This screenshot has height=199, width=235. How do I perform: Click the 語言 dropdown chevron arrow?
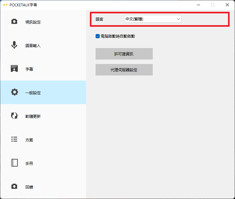click(178, 19)
